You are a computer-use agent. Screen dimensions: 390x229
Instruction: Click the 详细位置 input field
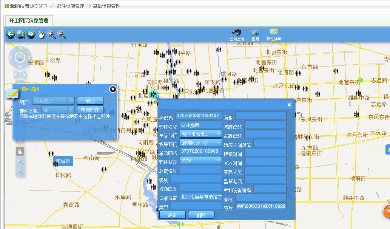201,197
